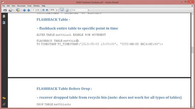
Task: Open the Comments panel icon
Action: click(4, 98)
